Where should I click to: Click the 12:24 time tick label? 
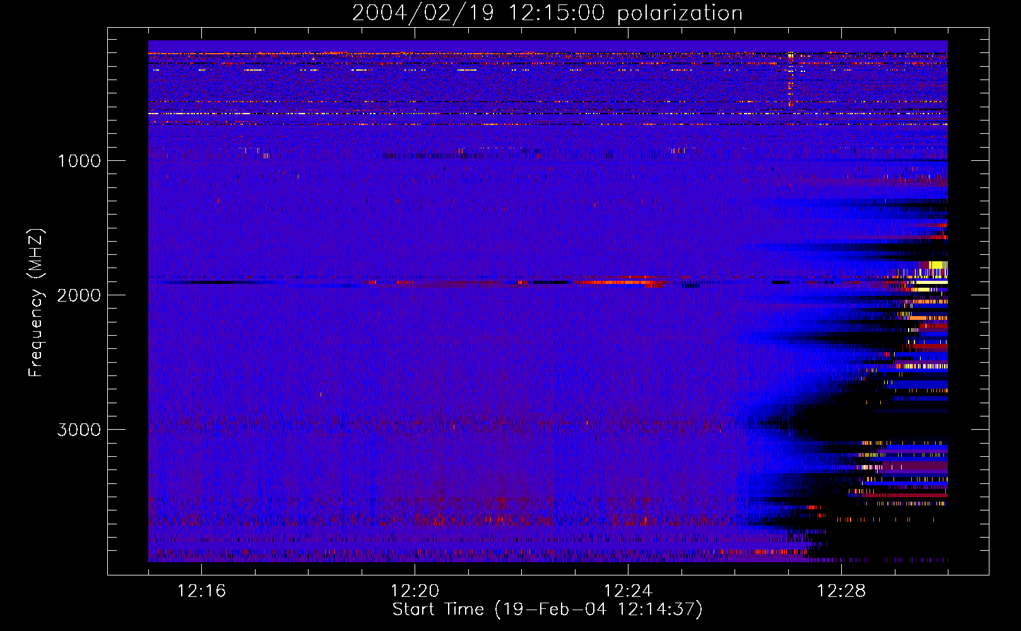coord(628,591)
